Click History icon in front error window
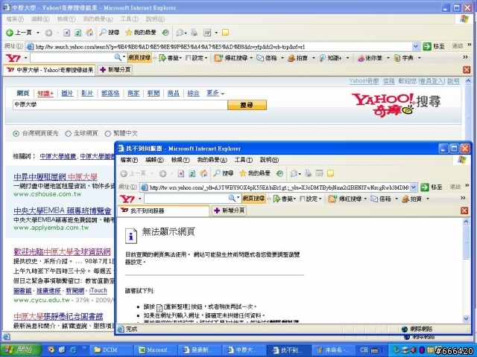 (x=279, y=173)
